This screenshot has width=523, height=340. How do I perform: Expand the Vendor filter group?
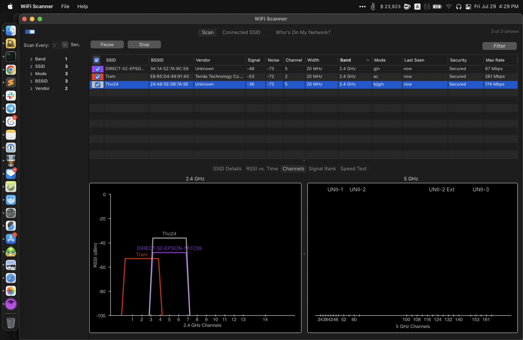click(x=31, y=88)
